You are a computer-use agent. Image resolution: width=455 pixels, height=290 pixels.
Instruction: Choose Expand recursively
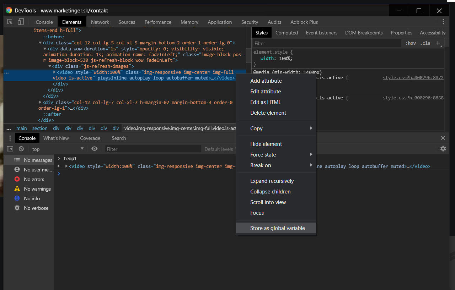[276, 181]
